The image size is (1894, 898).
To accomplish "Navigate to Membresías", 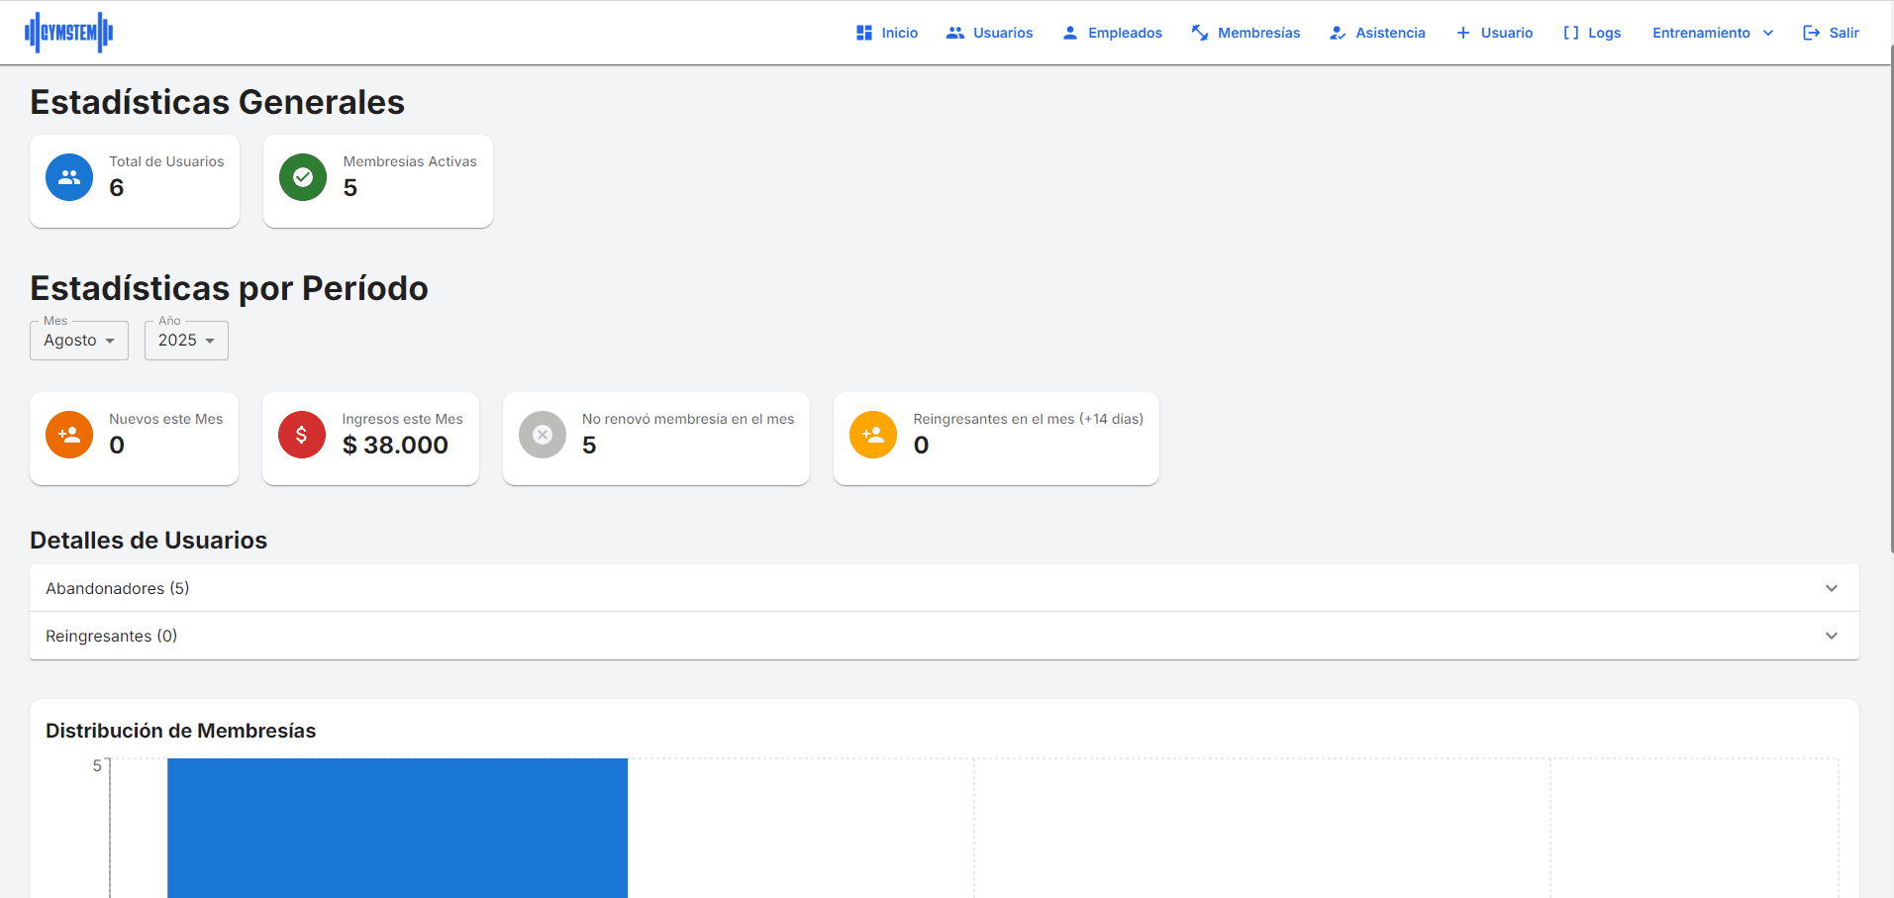I will pos(1246,33).
